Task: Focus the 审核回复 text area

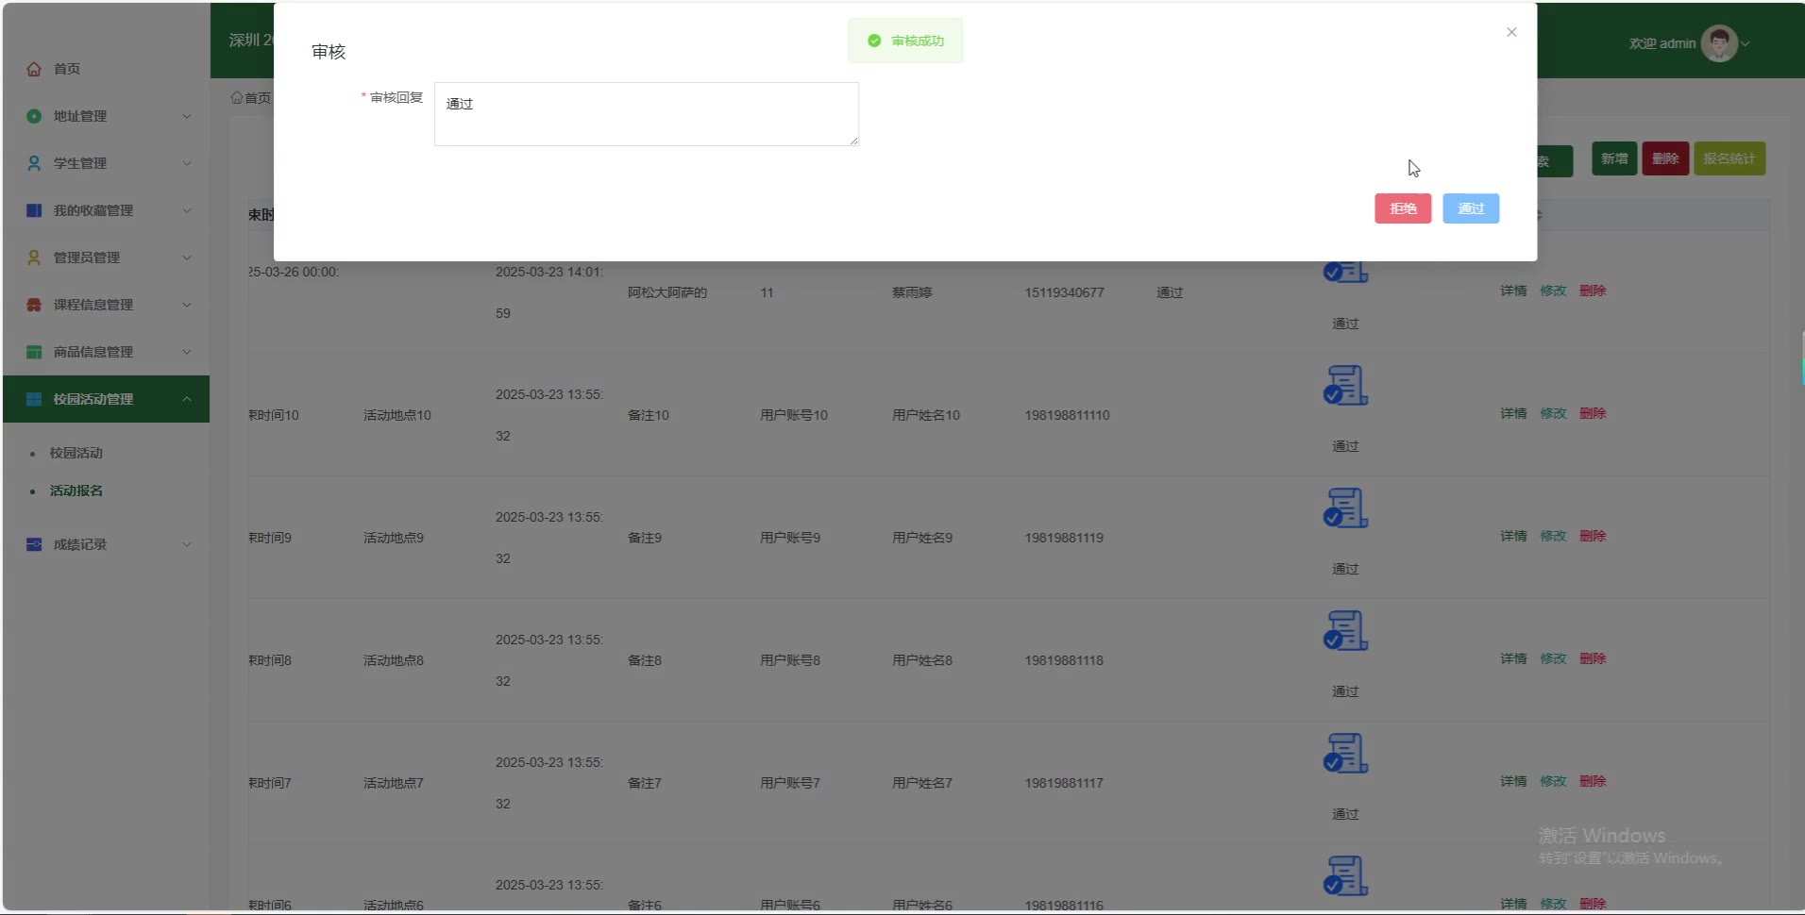Action: (647, 114)
